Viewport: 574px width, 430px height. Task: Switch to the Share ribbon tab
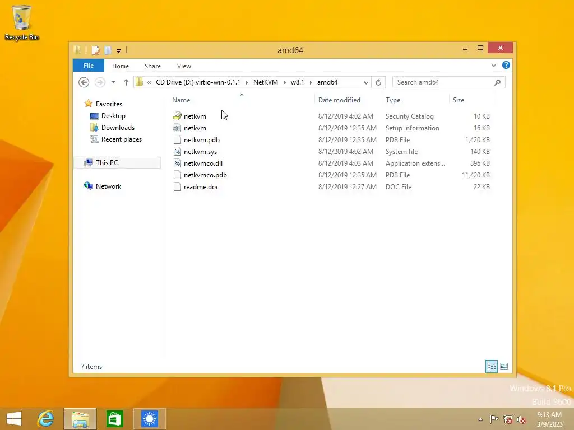(152, 66)
